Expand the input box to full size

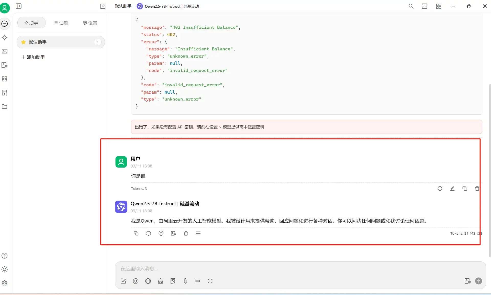[x=210, y=281]
